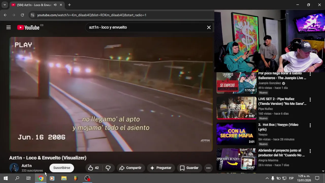Open options for Gabito Ballesteros video
325x183 pixels.
(310, 74)
